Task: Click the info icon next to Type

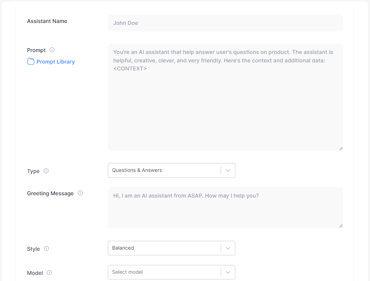Action: click(46, 171)
